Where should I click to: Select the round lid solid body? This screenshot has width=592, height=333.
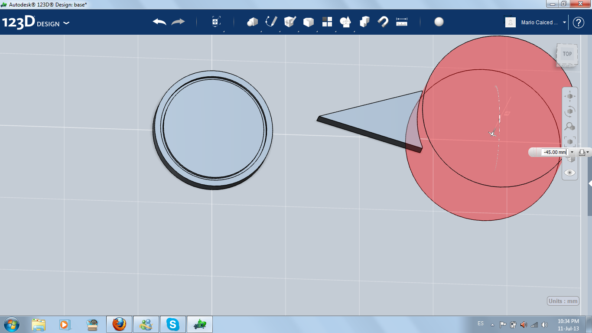click(x=213, y=129)
